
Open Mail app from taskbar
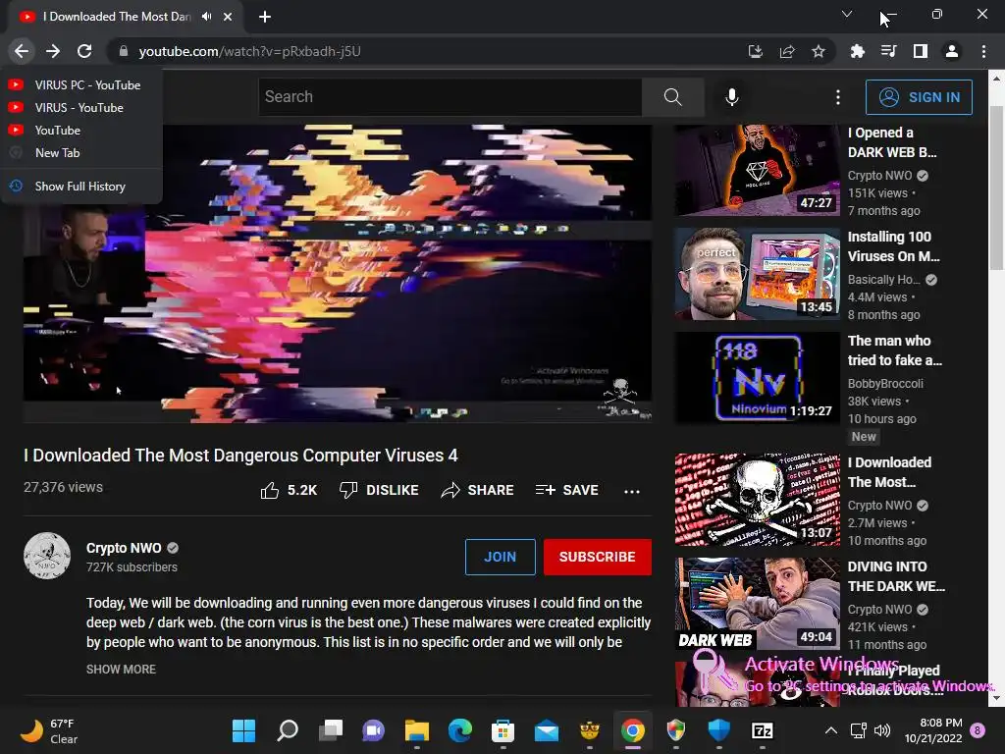(x=547, y=730)
